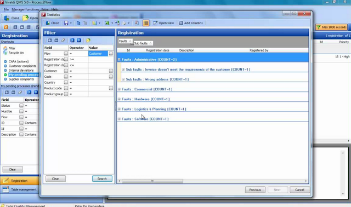Open the CAPA (actions) shortcut
The height and width of the screenshot is (207, 351).
pos(16,61)
